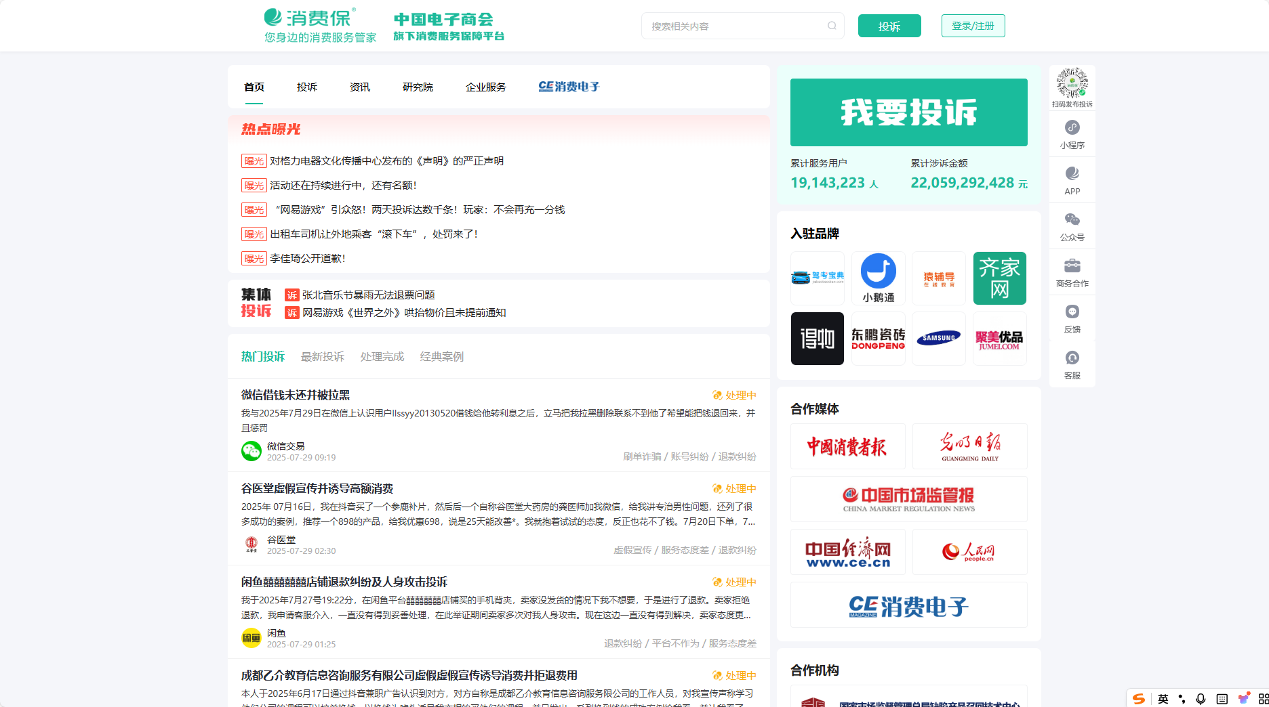
Task: Switch to the 处理完成 tab
Action: click(x=382, y=356)
